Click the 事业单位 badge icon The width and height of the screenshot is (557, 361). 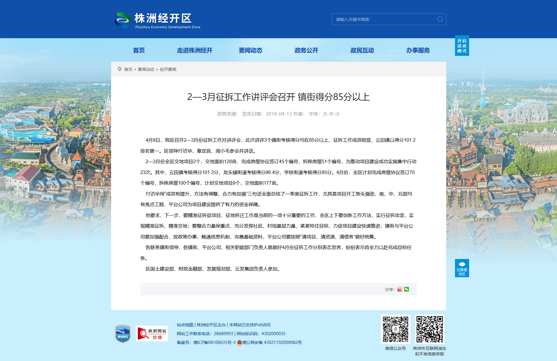[x=123, y=334]
